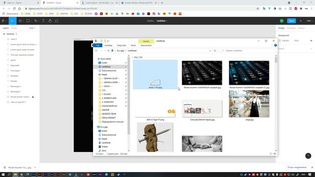Viewport: 315px width, 177px height.
Task: Select the Text tool in Figma toolbar
Action: tap(43, 21)
